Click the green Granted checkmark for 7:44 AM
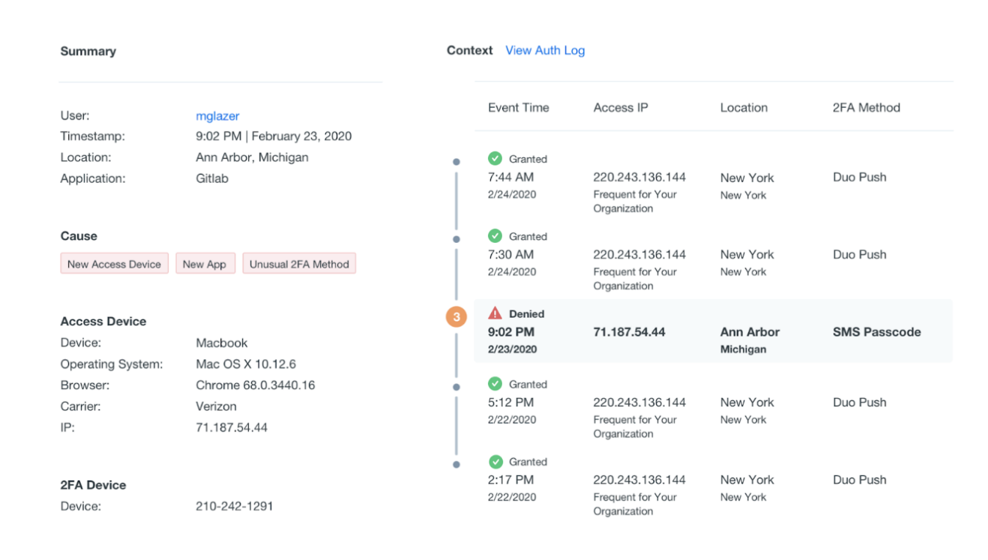 495,158
